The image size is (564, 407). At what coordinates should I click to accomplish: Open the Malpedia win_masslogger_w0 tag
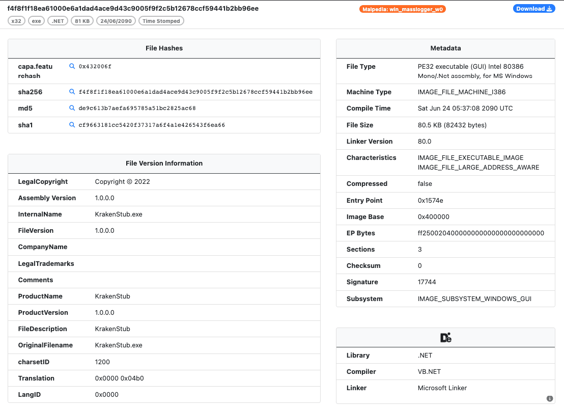point(402,9)
